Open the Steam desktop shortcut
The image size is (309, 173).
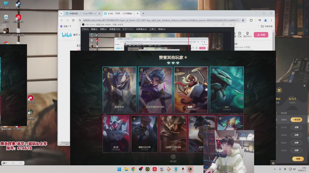click(x=18, y=5)
